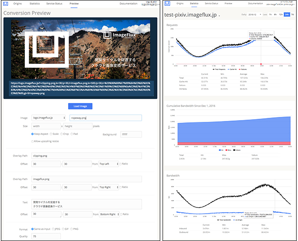Select GIF format radio option
Viewport: 298px width, 241px height.
click(x=63, y=229)
